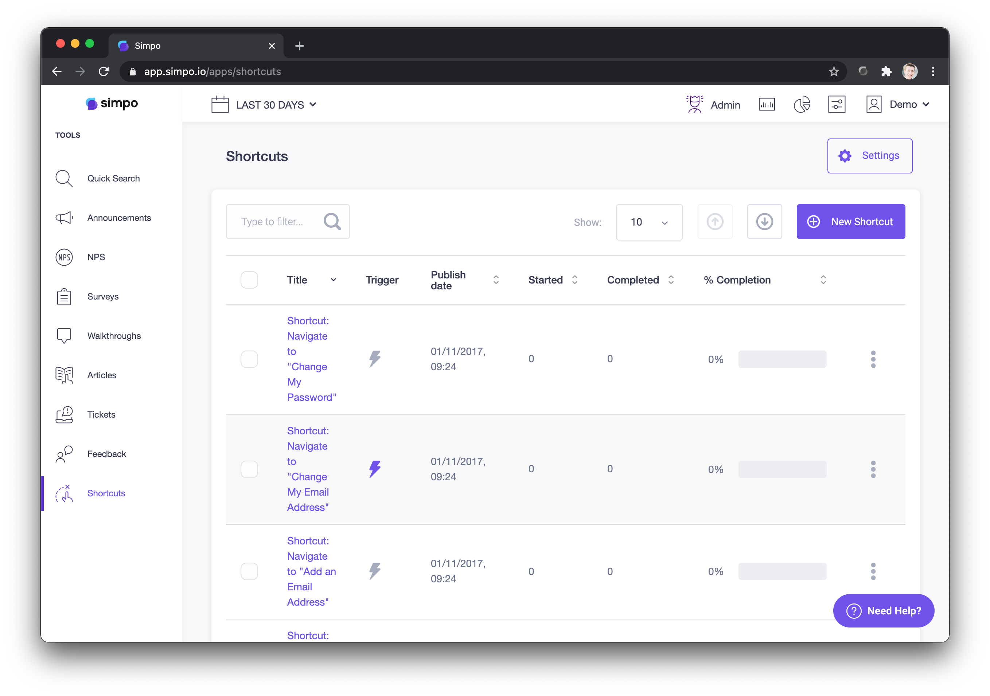The image size is (990, 696).
Task: Click the Demo user avatar icon
Action: (874, 104)
